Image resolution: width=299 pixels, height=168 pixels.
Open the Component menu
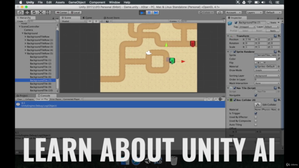97,2
